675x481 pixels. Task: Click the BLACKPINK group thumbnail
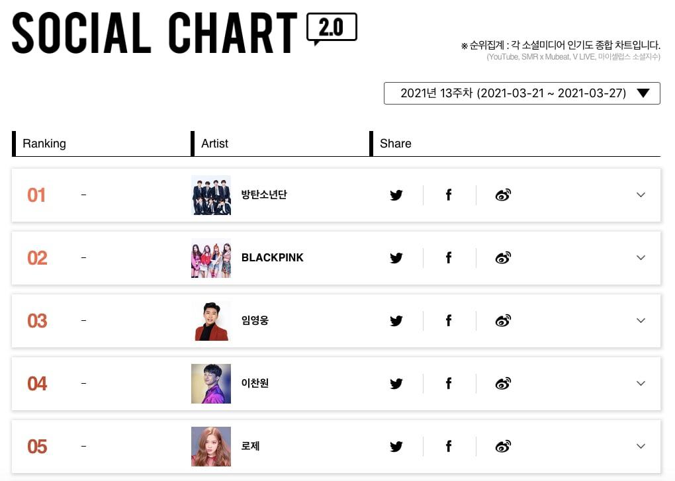211,258
